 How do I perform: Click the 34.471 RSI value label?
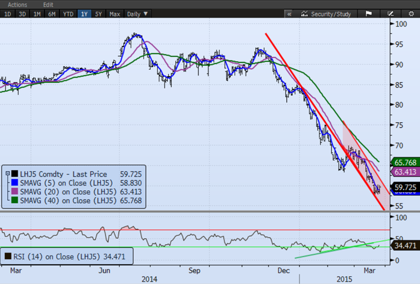point(405,245)
